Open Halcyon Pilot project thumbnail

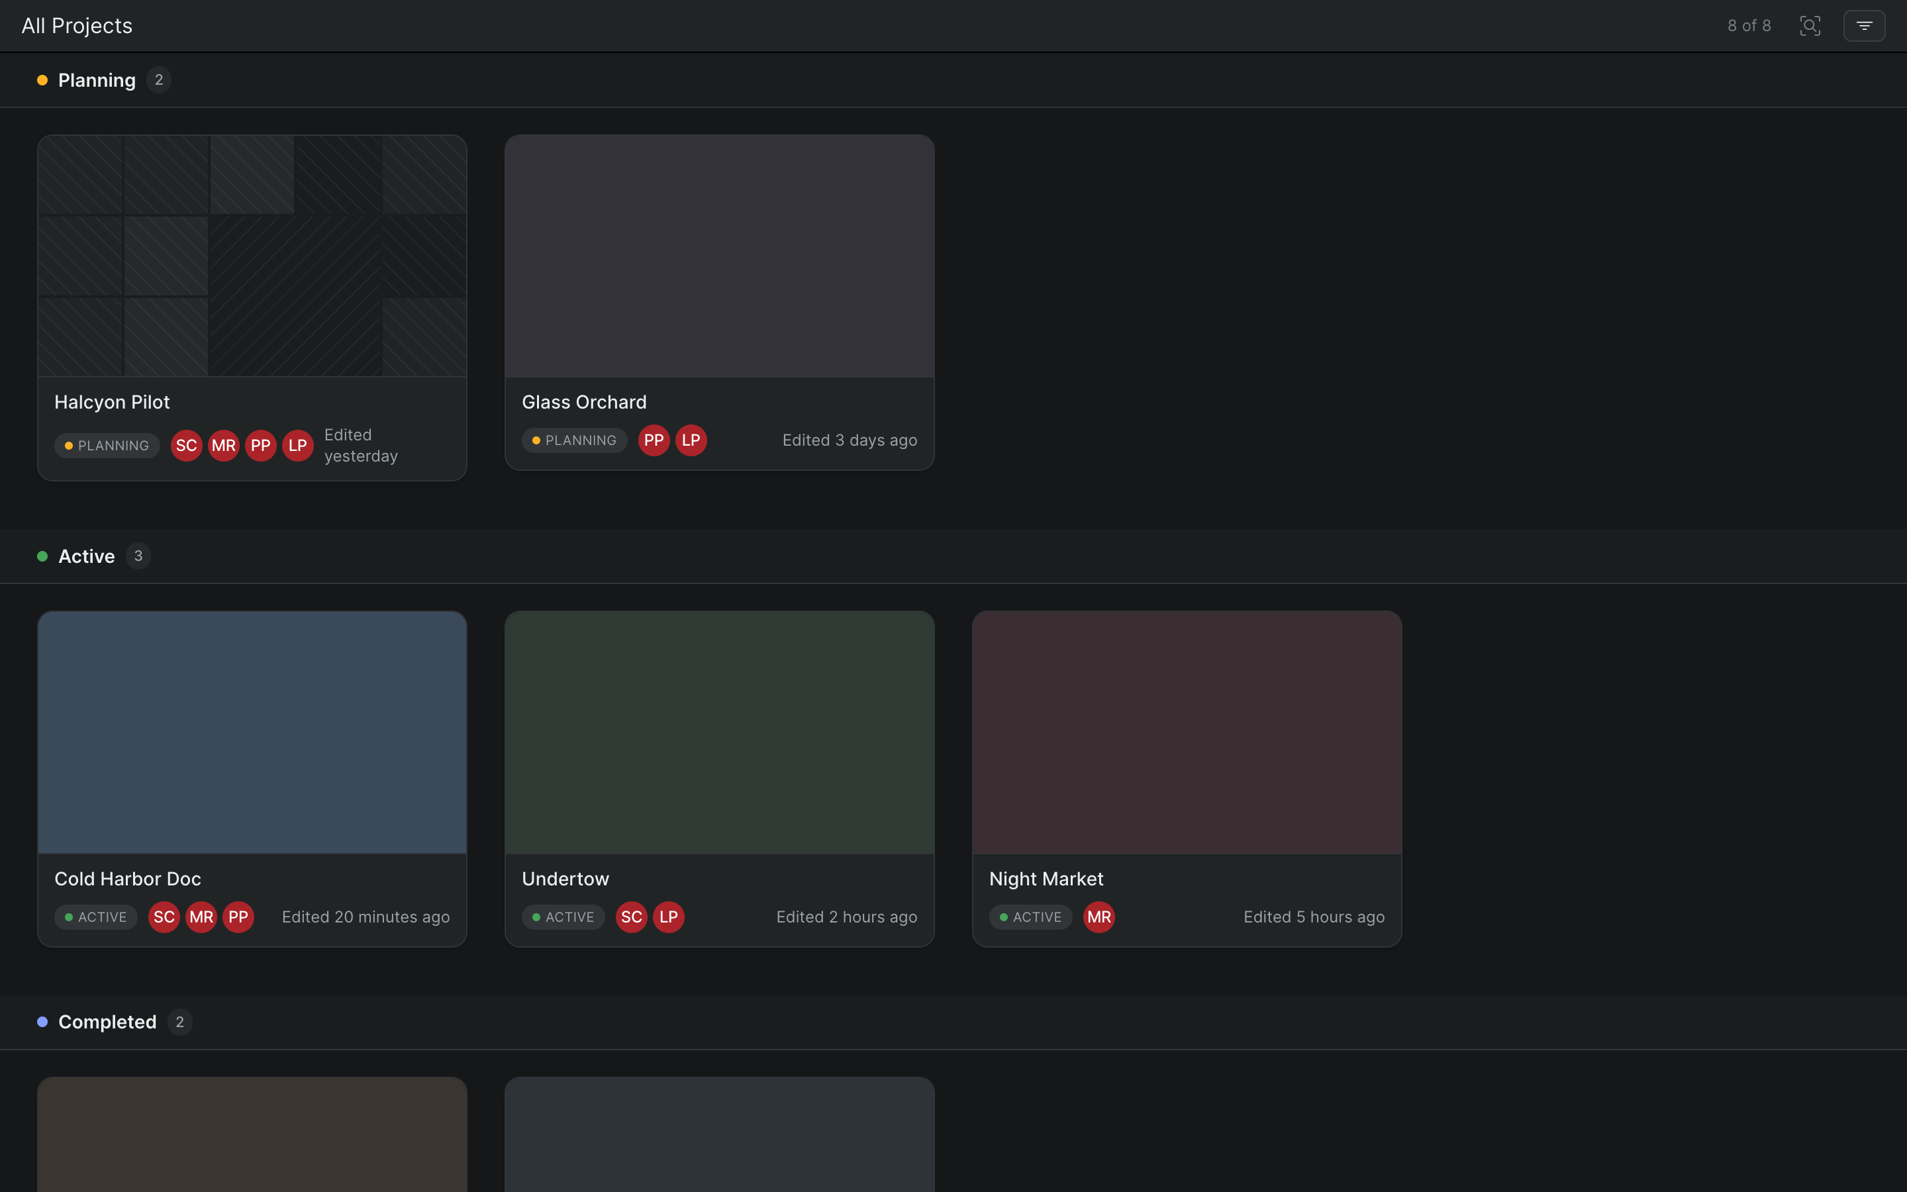(x=252, y=256)
